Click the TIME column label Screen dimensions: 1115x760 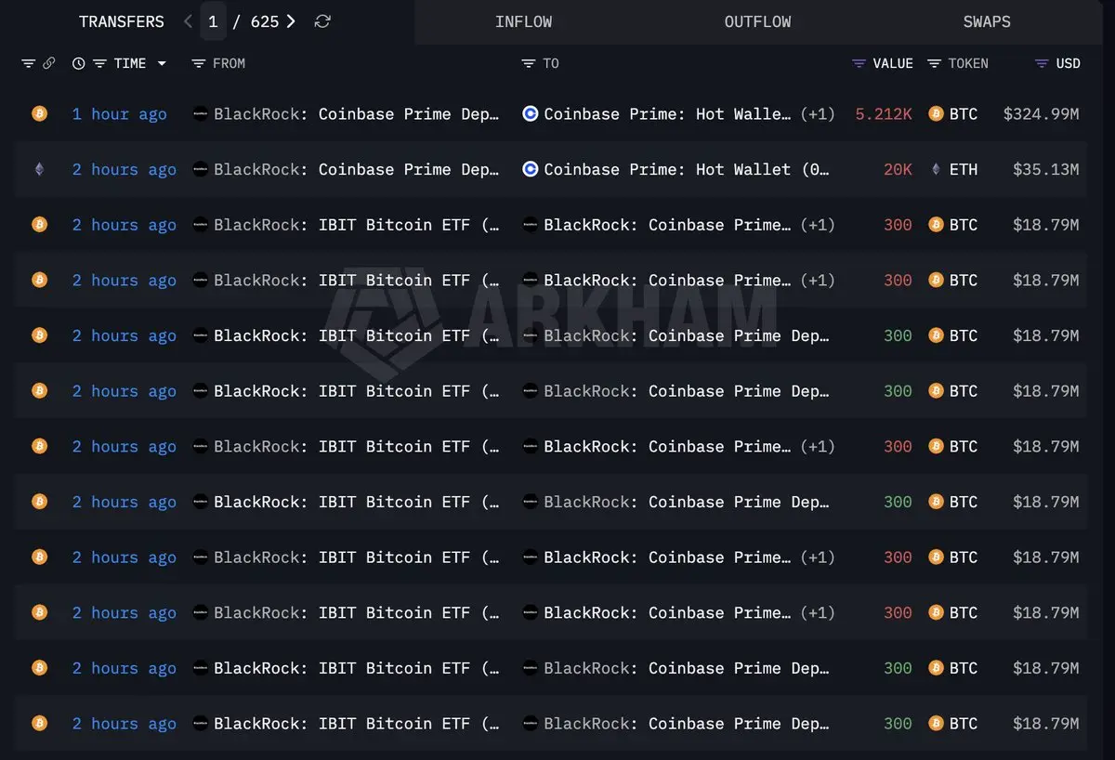(x=130, y=63)
